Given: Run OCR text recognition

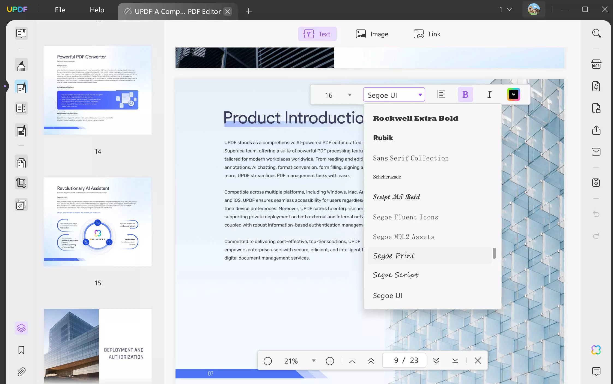Looking at the screenshot, I should point(596,64).
